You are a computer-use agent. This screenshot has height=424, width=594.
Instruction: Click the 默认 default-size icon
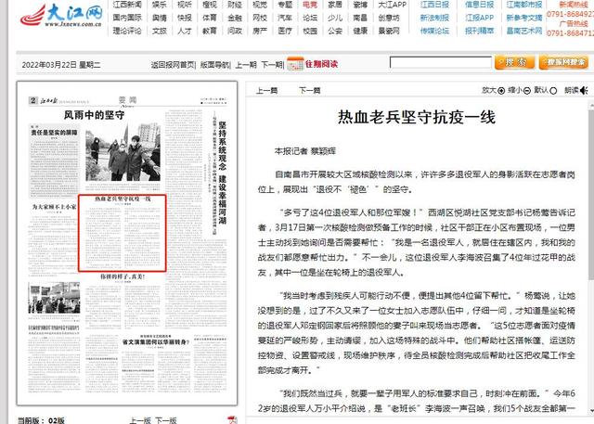553,91
